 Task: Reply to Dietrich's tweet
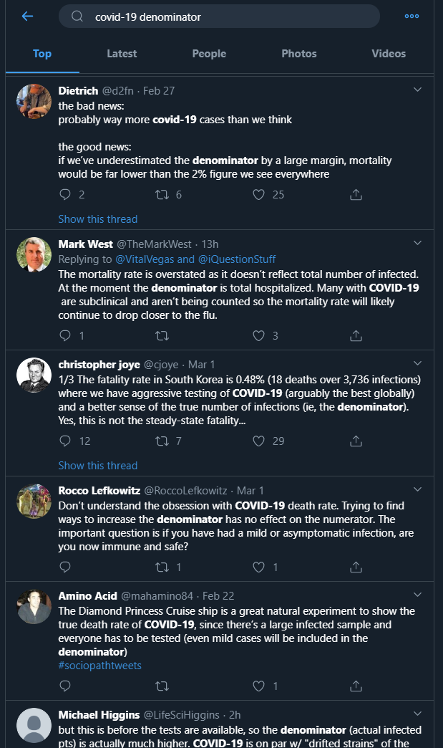[65, 195]
